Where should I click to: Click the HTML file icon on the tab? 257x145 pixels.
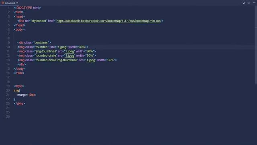[x=3, y=3]
